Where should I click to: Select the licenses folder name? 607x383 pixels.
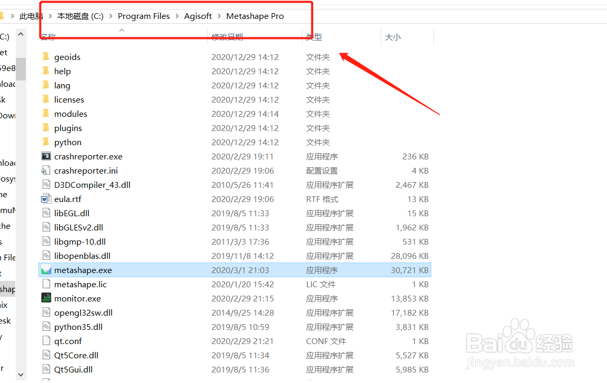pos(69,99)
